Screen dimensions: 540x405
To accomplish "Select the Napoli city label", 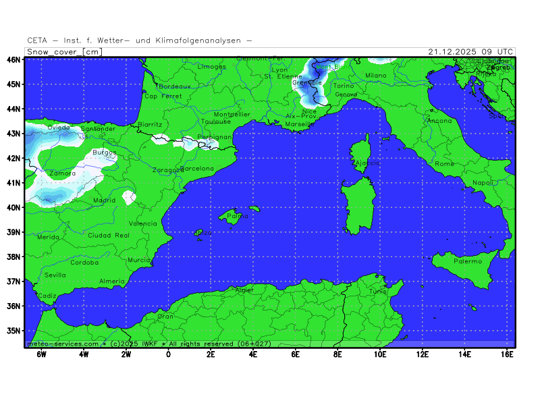I will coord(483,183).
